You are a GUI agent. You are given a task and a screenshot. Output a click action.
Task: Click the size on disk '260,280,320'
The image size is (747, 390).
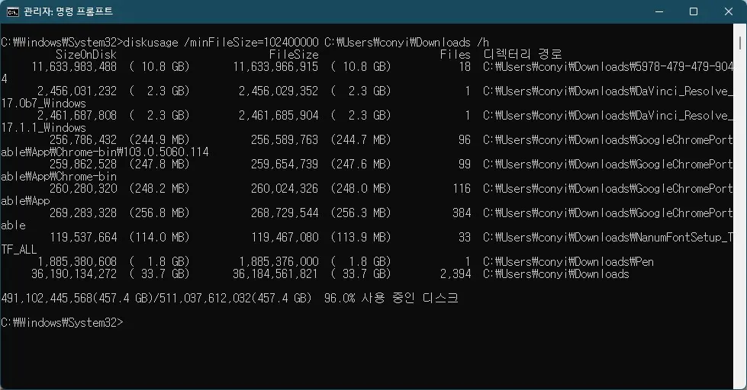83,189
